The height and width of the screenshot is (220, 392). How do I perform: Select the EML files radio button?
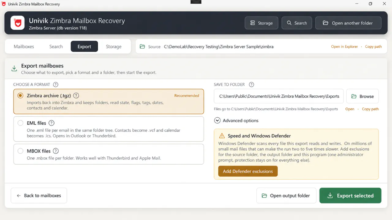tap(20, 123)
